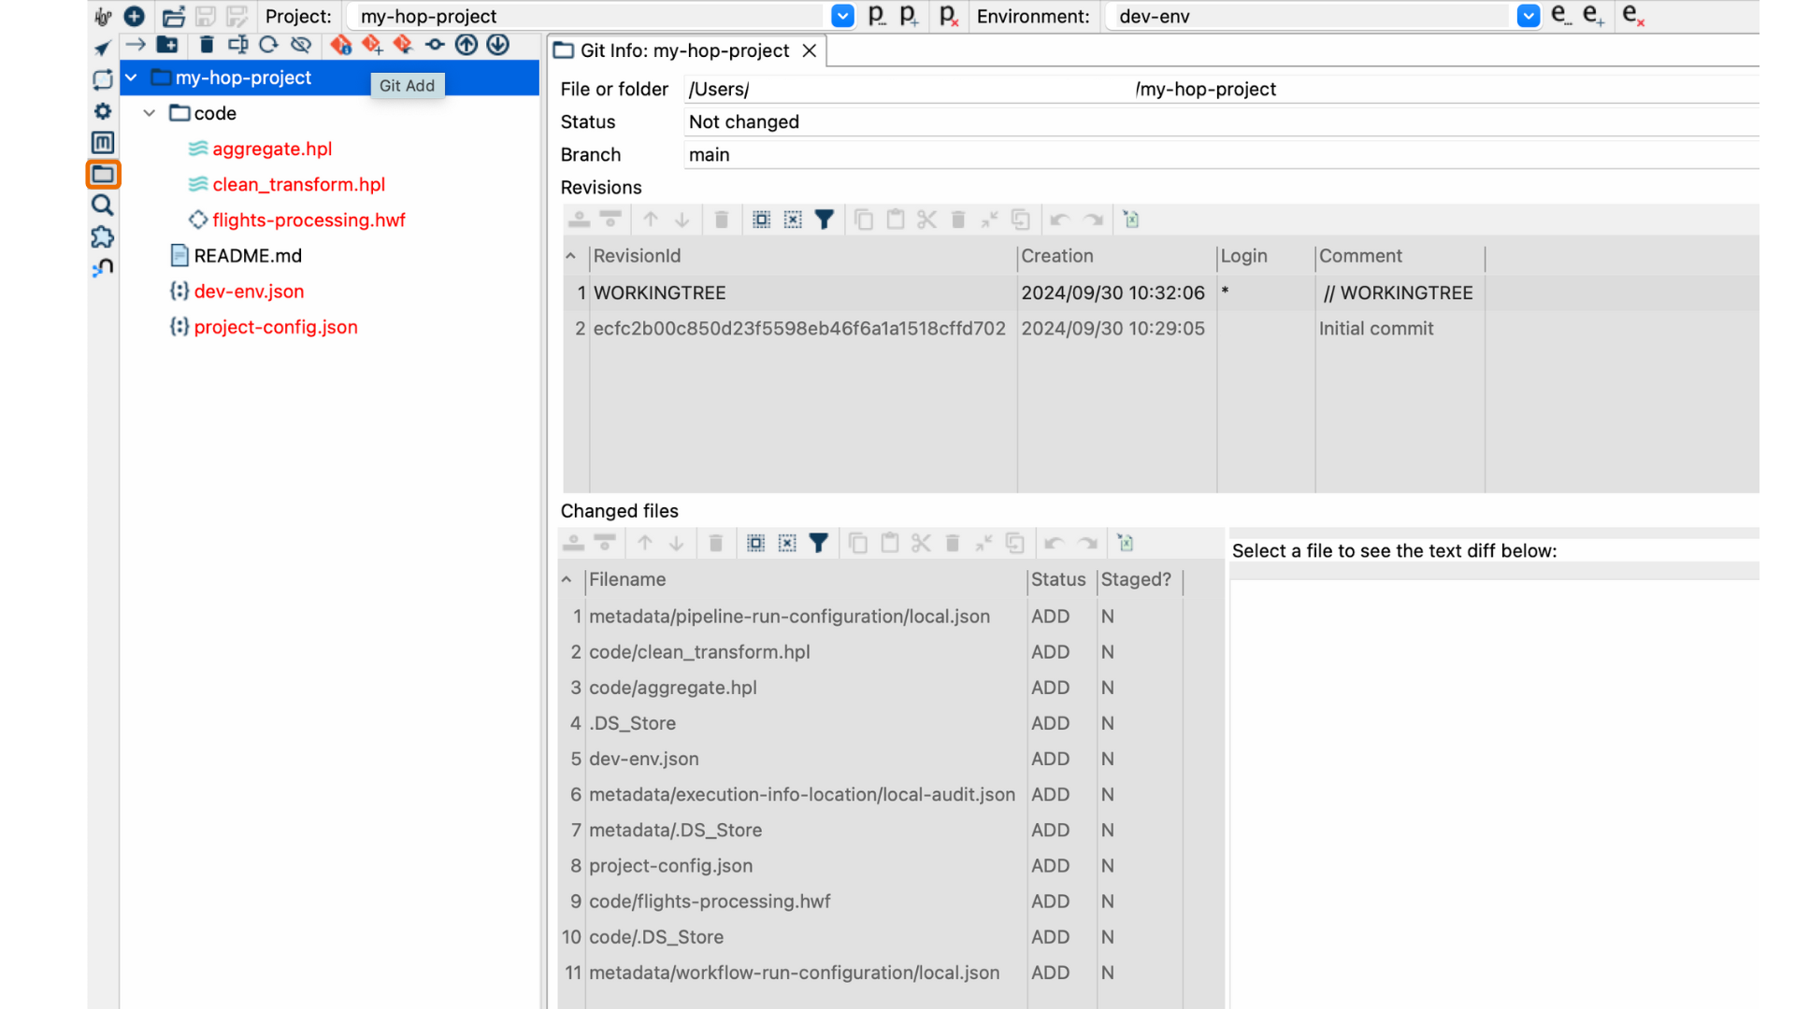The width and height of the screenshot is (1795, 1009).
Task: Click the Git Add toolbar icon
Action: point(372,45)
